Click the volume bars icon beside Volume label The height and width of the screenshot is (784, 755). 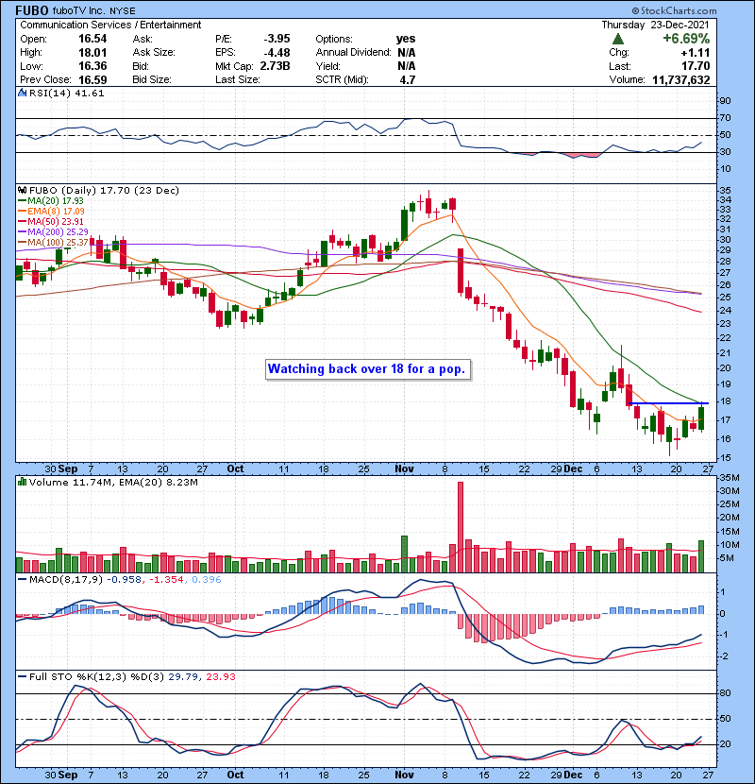22,482
